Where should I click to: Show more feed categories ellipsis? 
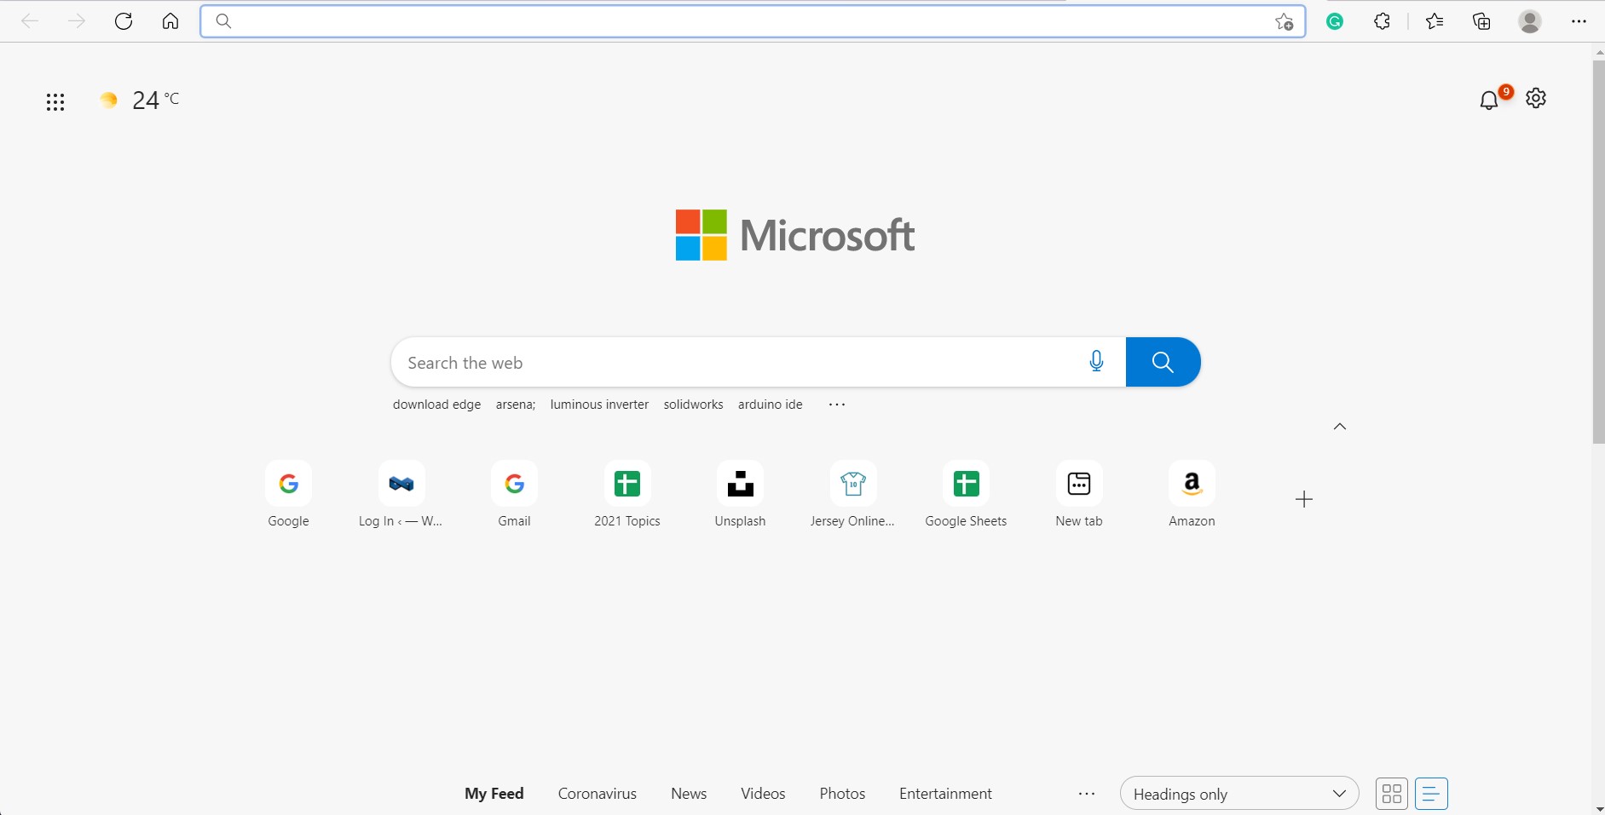point(1087,794)
